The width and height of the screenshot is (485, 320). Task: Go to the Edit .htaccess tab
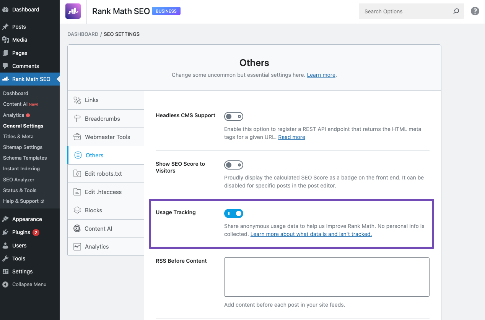point(106,192)
